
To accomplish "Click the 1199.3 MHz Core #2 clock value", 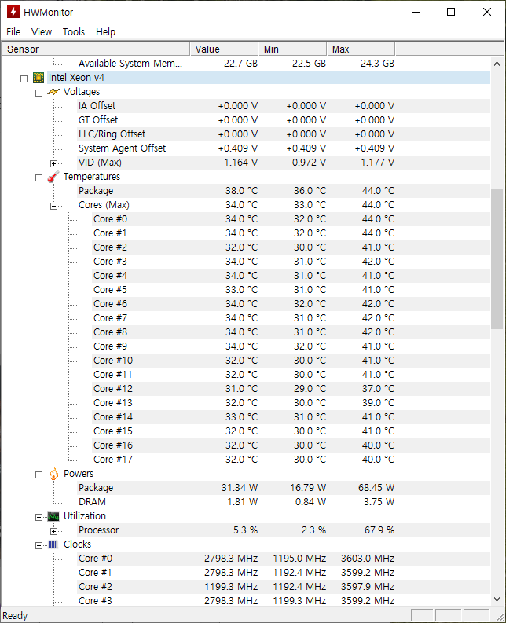I will tap(231, 587).
